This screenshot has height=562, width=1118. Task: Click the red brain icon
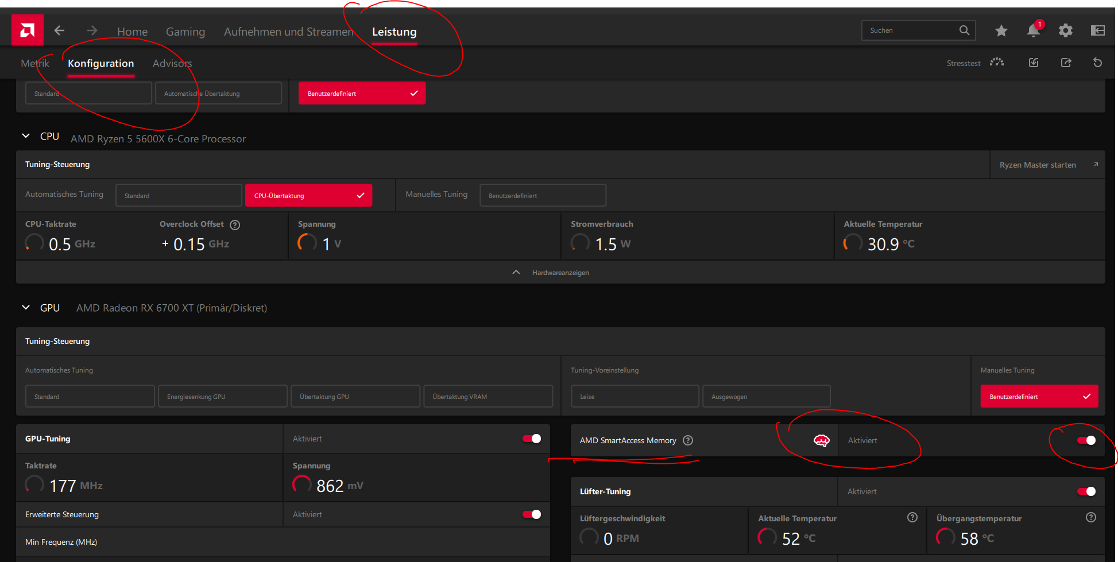click(822, 440)
